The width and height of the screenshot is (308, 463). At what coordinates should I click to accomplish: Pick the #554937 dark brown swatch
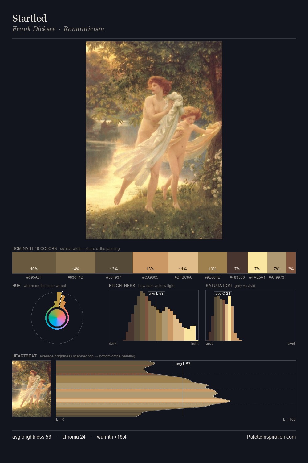(114, 263)
